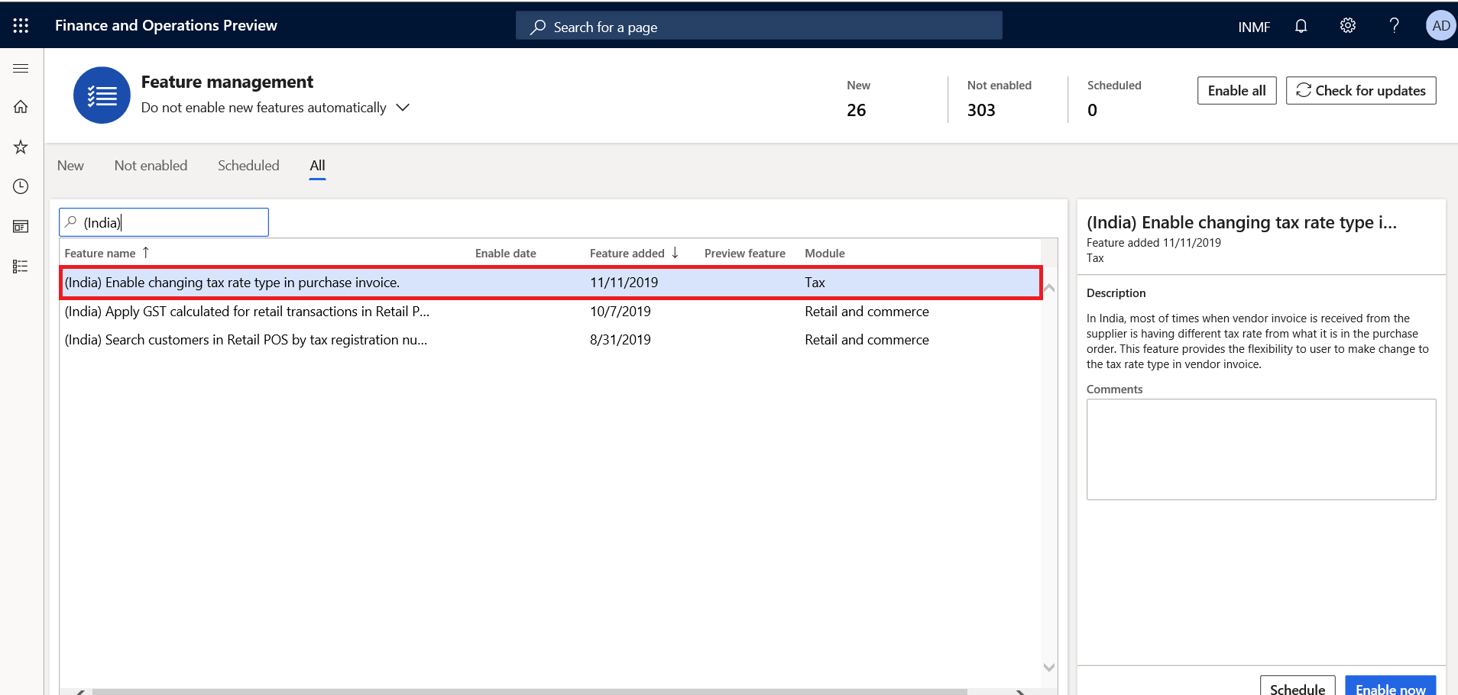Screen dimensions: 1458x695
Task: Click Retail and commerce cell in Search customers row
Action: pyautogui.click(x=867, y=340)
